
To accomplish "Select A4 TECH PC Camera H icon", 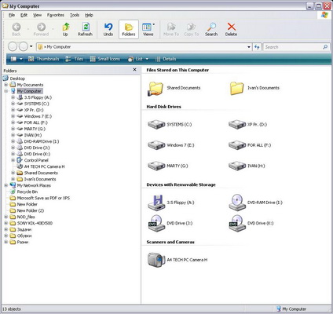I will pyautogui.click(x=156, y=260).
